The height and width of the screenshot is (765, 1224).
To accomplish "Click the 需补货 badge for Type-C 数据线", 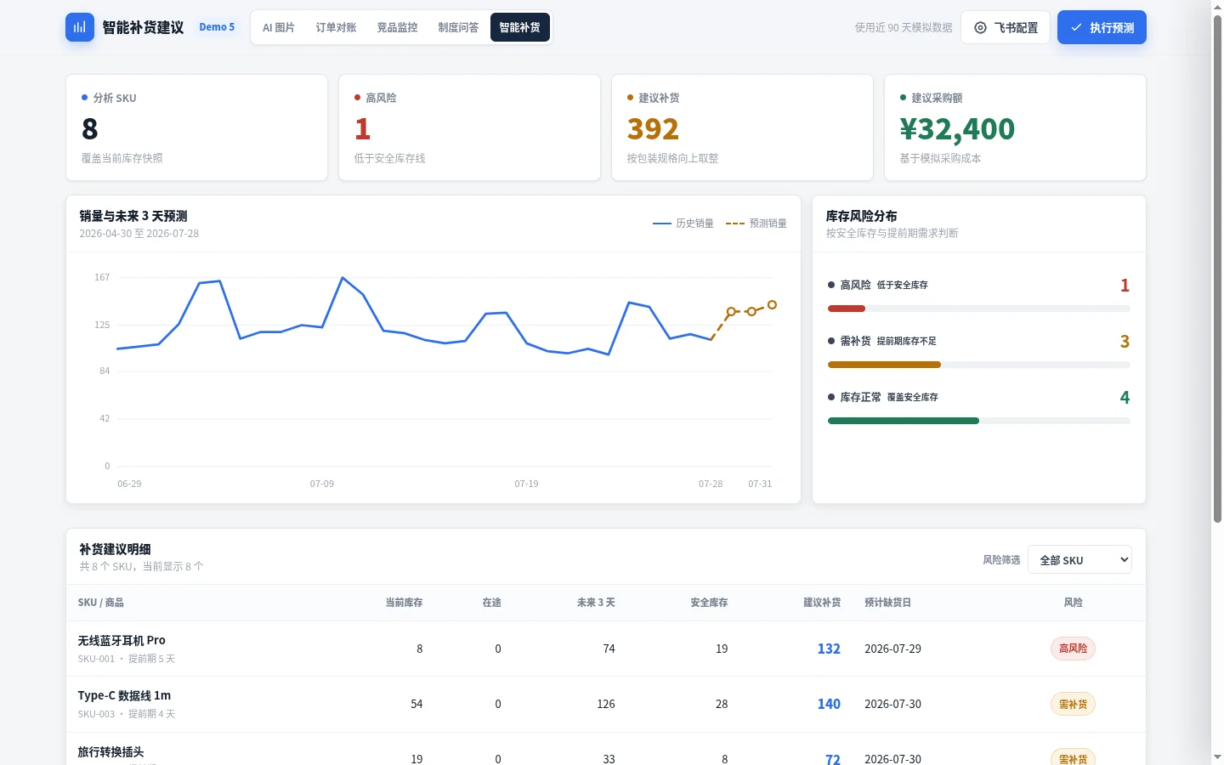I will [x=1073, y=704].
